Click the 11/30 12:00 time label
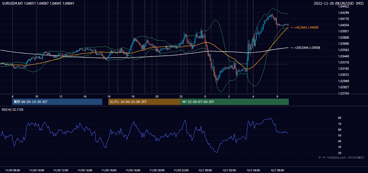This screenshot has width=368, height=173. point(61,170)
